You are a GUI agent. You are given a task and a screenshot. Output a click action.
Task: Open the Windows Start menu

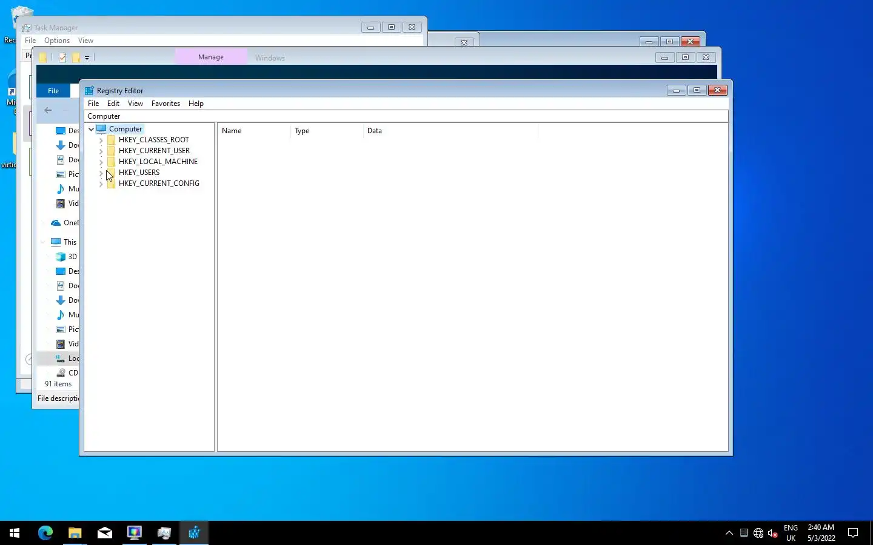coord(15,533)
